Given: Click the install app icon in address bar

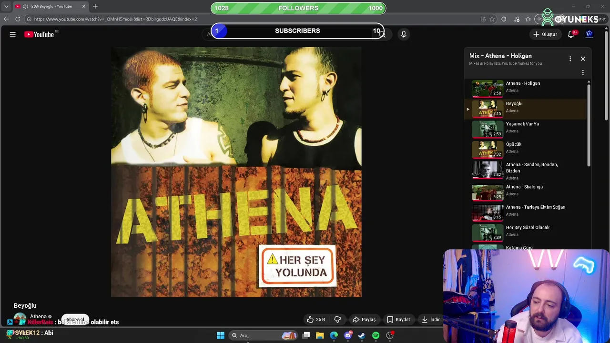Looking at the screenshot, I should point(483,19).
